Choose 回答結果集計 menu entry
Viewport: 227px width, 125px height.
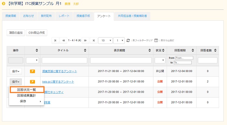27,95
